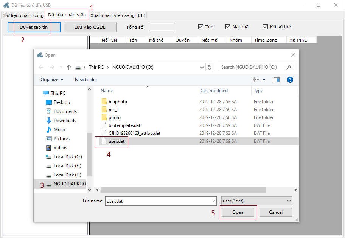Expand the address bar path history dropdown

[x=202, y=67]
